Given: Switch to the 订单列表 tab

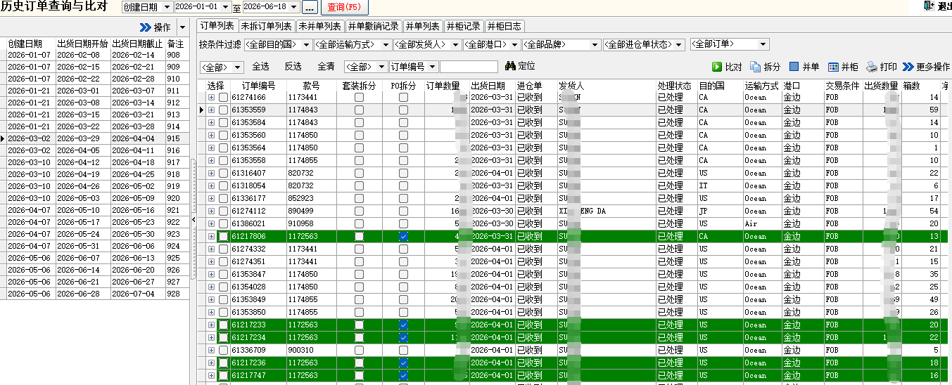Looking at the screenshot, I should (x=217, y=26).
